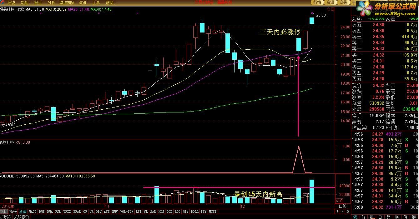Image resolution: width=419 pixels, height=219 pixels.
Task: Select the 势 tab in quote panel
Action: (388, 217)
